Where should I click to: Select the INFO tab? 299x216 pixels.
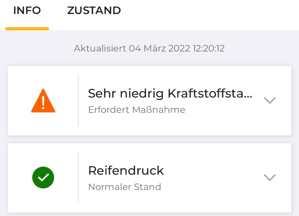[x=27, y=11]
